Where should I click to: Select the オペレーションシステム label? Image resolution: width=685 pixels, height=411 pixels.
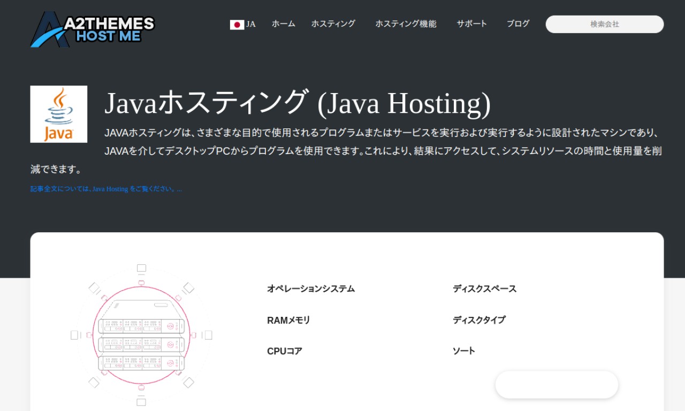(x=311, y=289)
